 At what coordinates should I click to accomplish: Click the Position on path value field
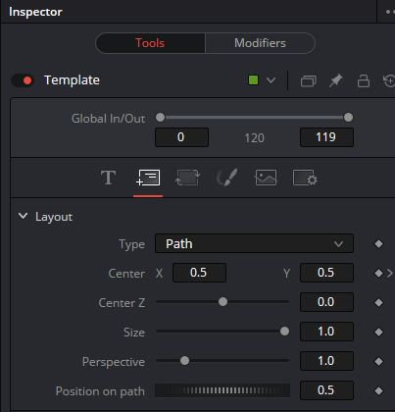click(326, 390)
